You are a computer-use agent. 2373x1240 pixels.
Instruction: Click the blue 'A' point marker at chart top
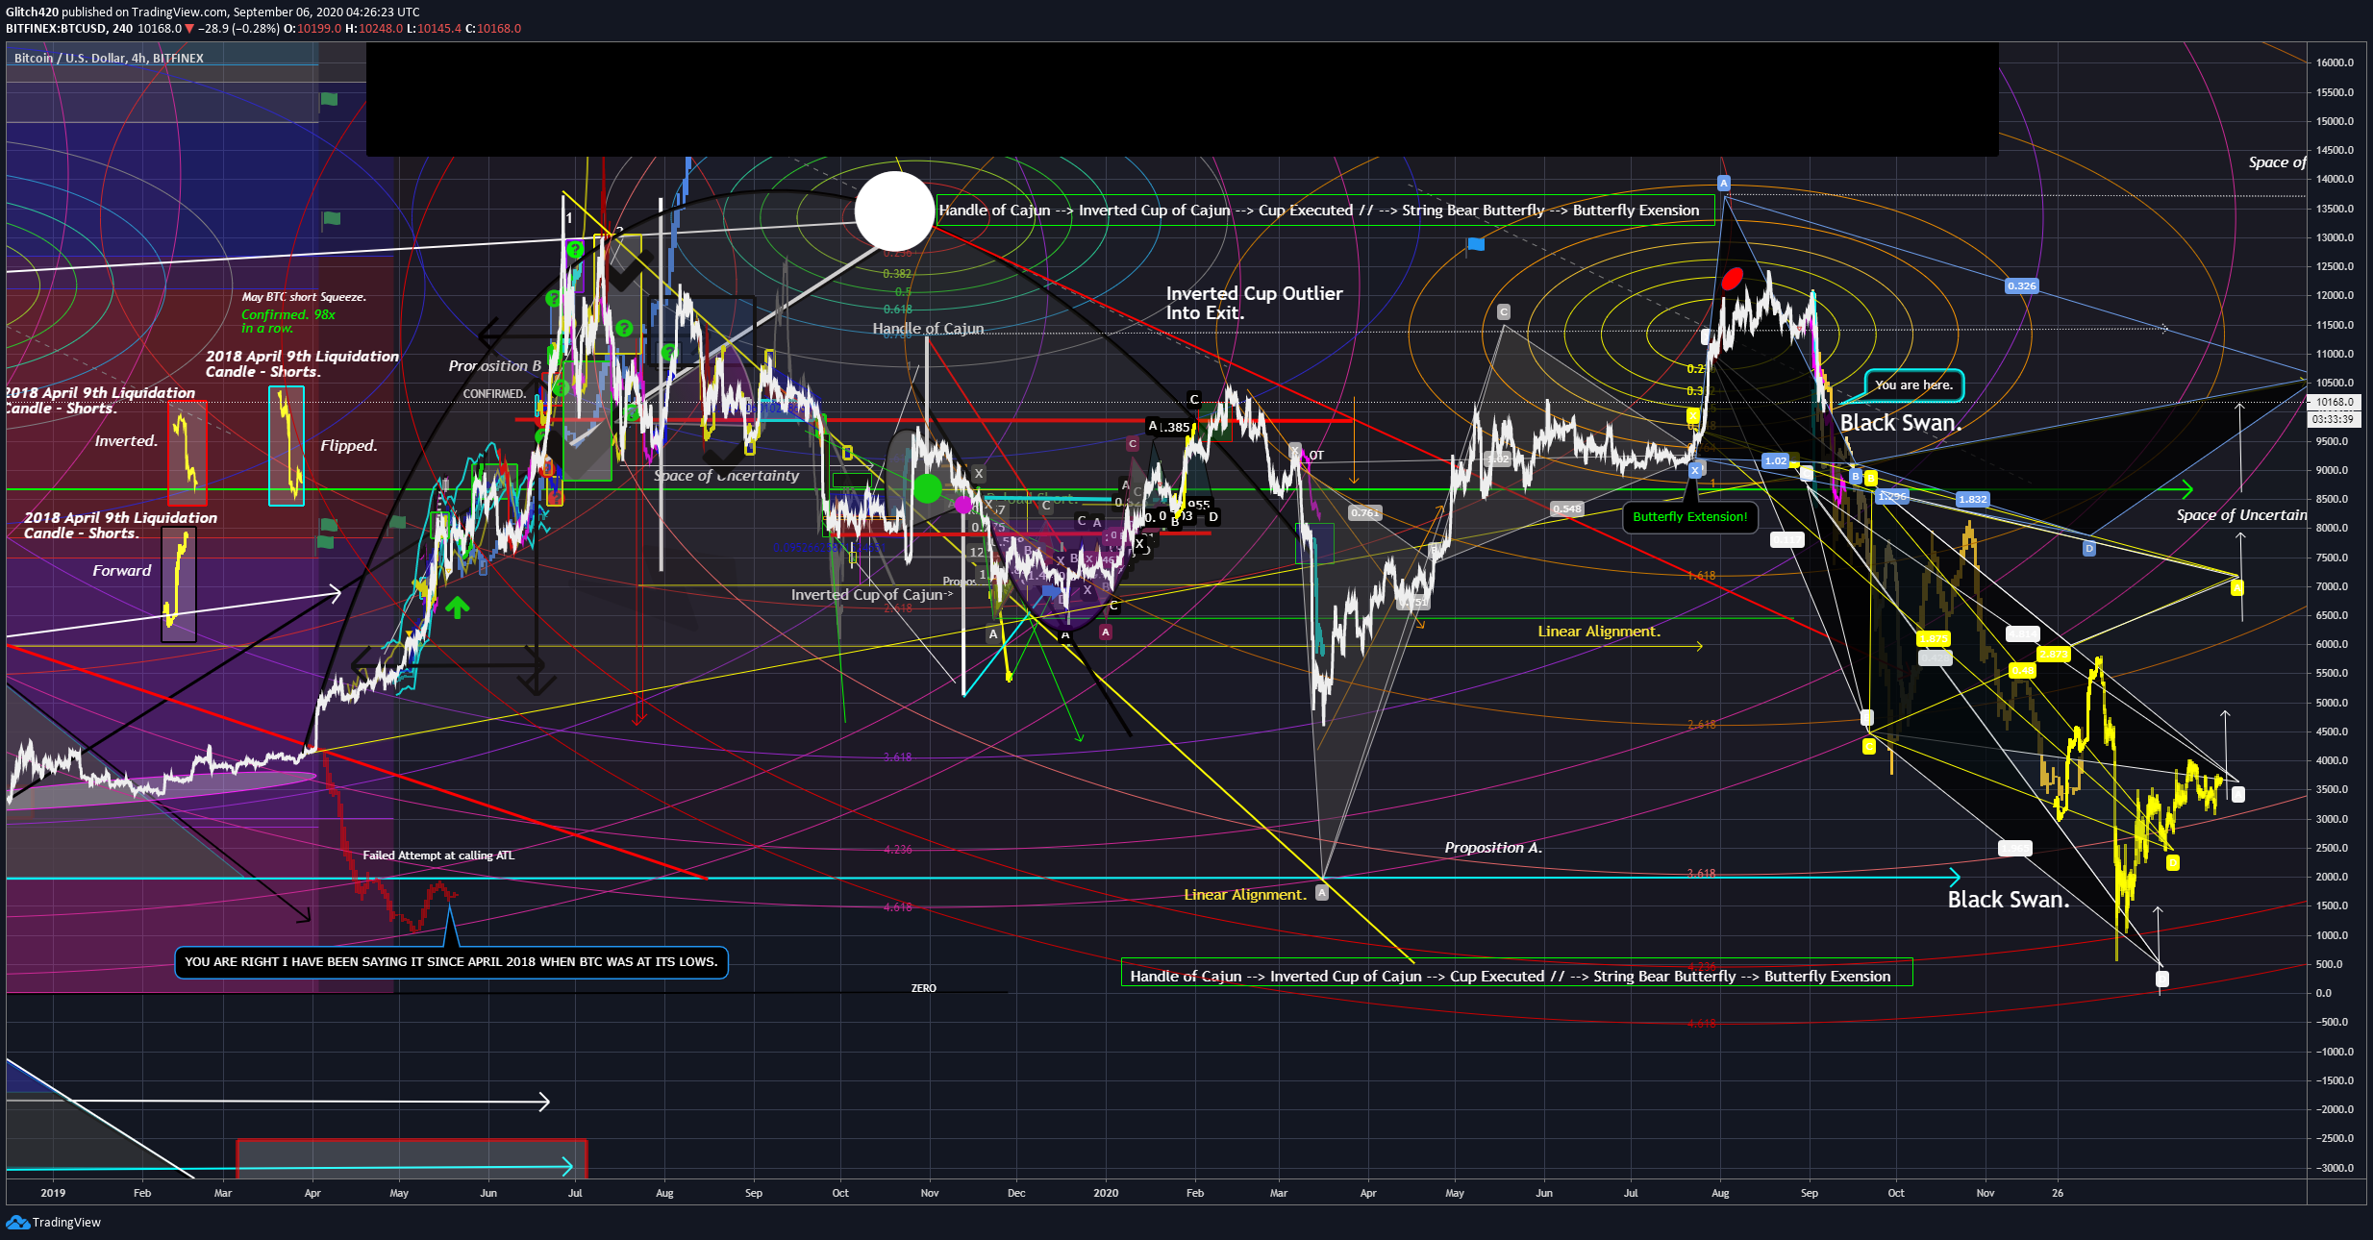point(1724,183)
